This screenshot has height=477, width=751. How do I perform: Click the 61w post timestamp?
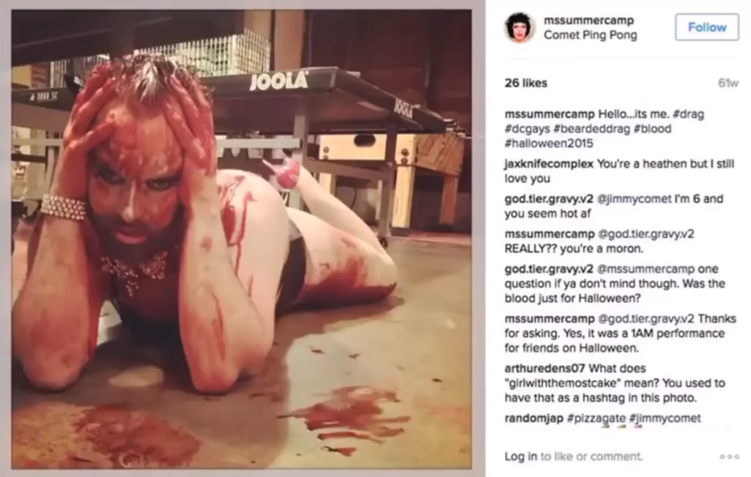click(728, 83)
